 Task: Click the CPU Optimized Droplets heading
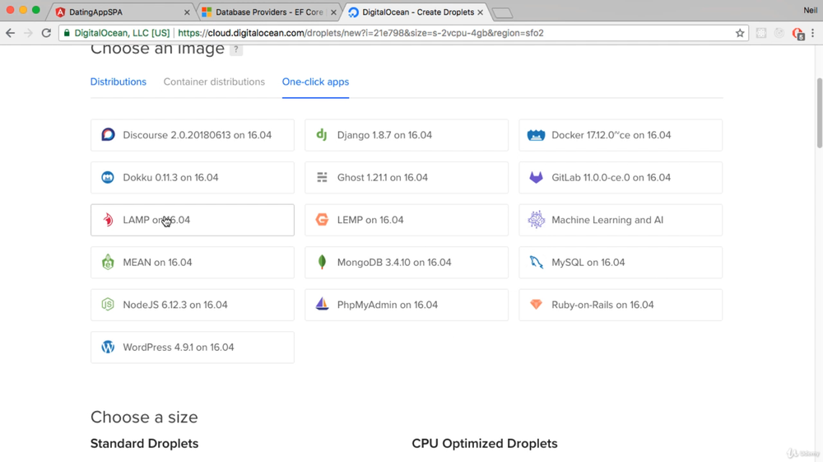[x=485, y=444]
